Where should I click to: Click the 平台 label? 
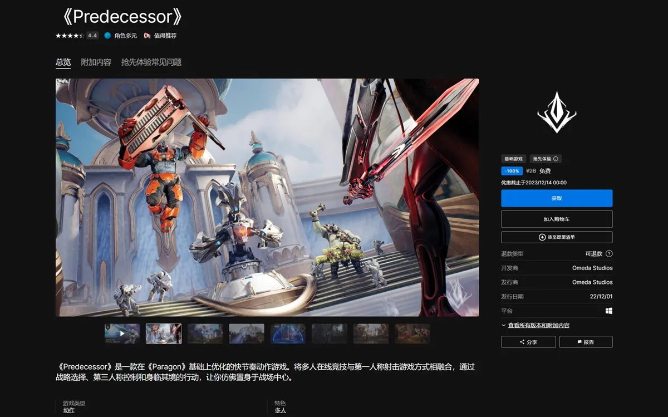(507, 311)
